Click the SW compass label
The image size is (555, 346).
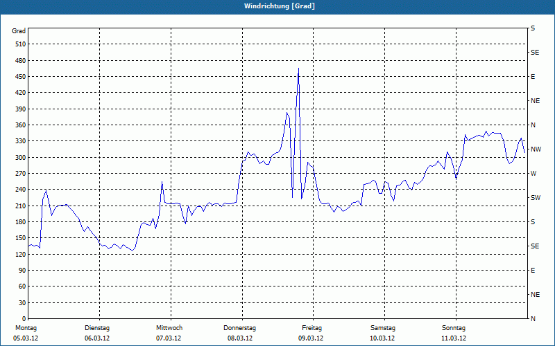pos(536,198)
